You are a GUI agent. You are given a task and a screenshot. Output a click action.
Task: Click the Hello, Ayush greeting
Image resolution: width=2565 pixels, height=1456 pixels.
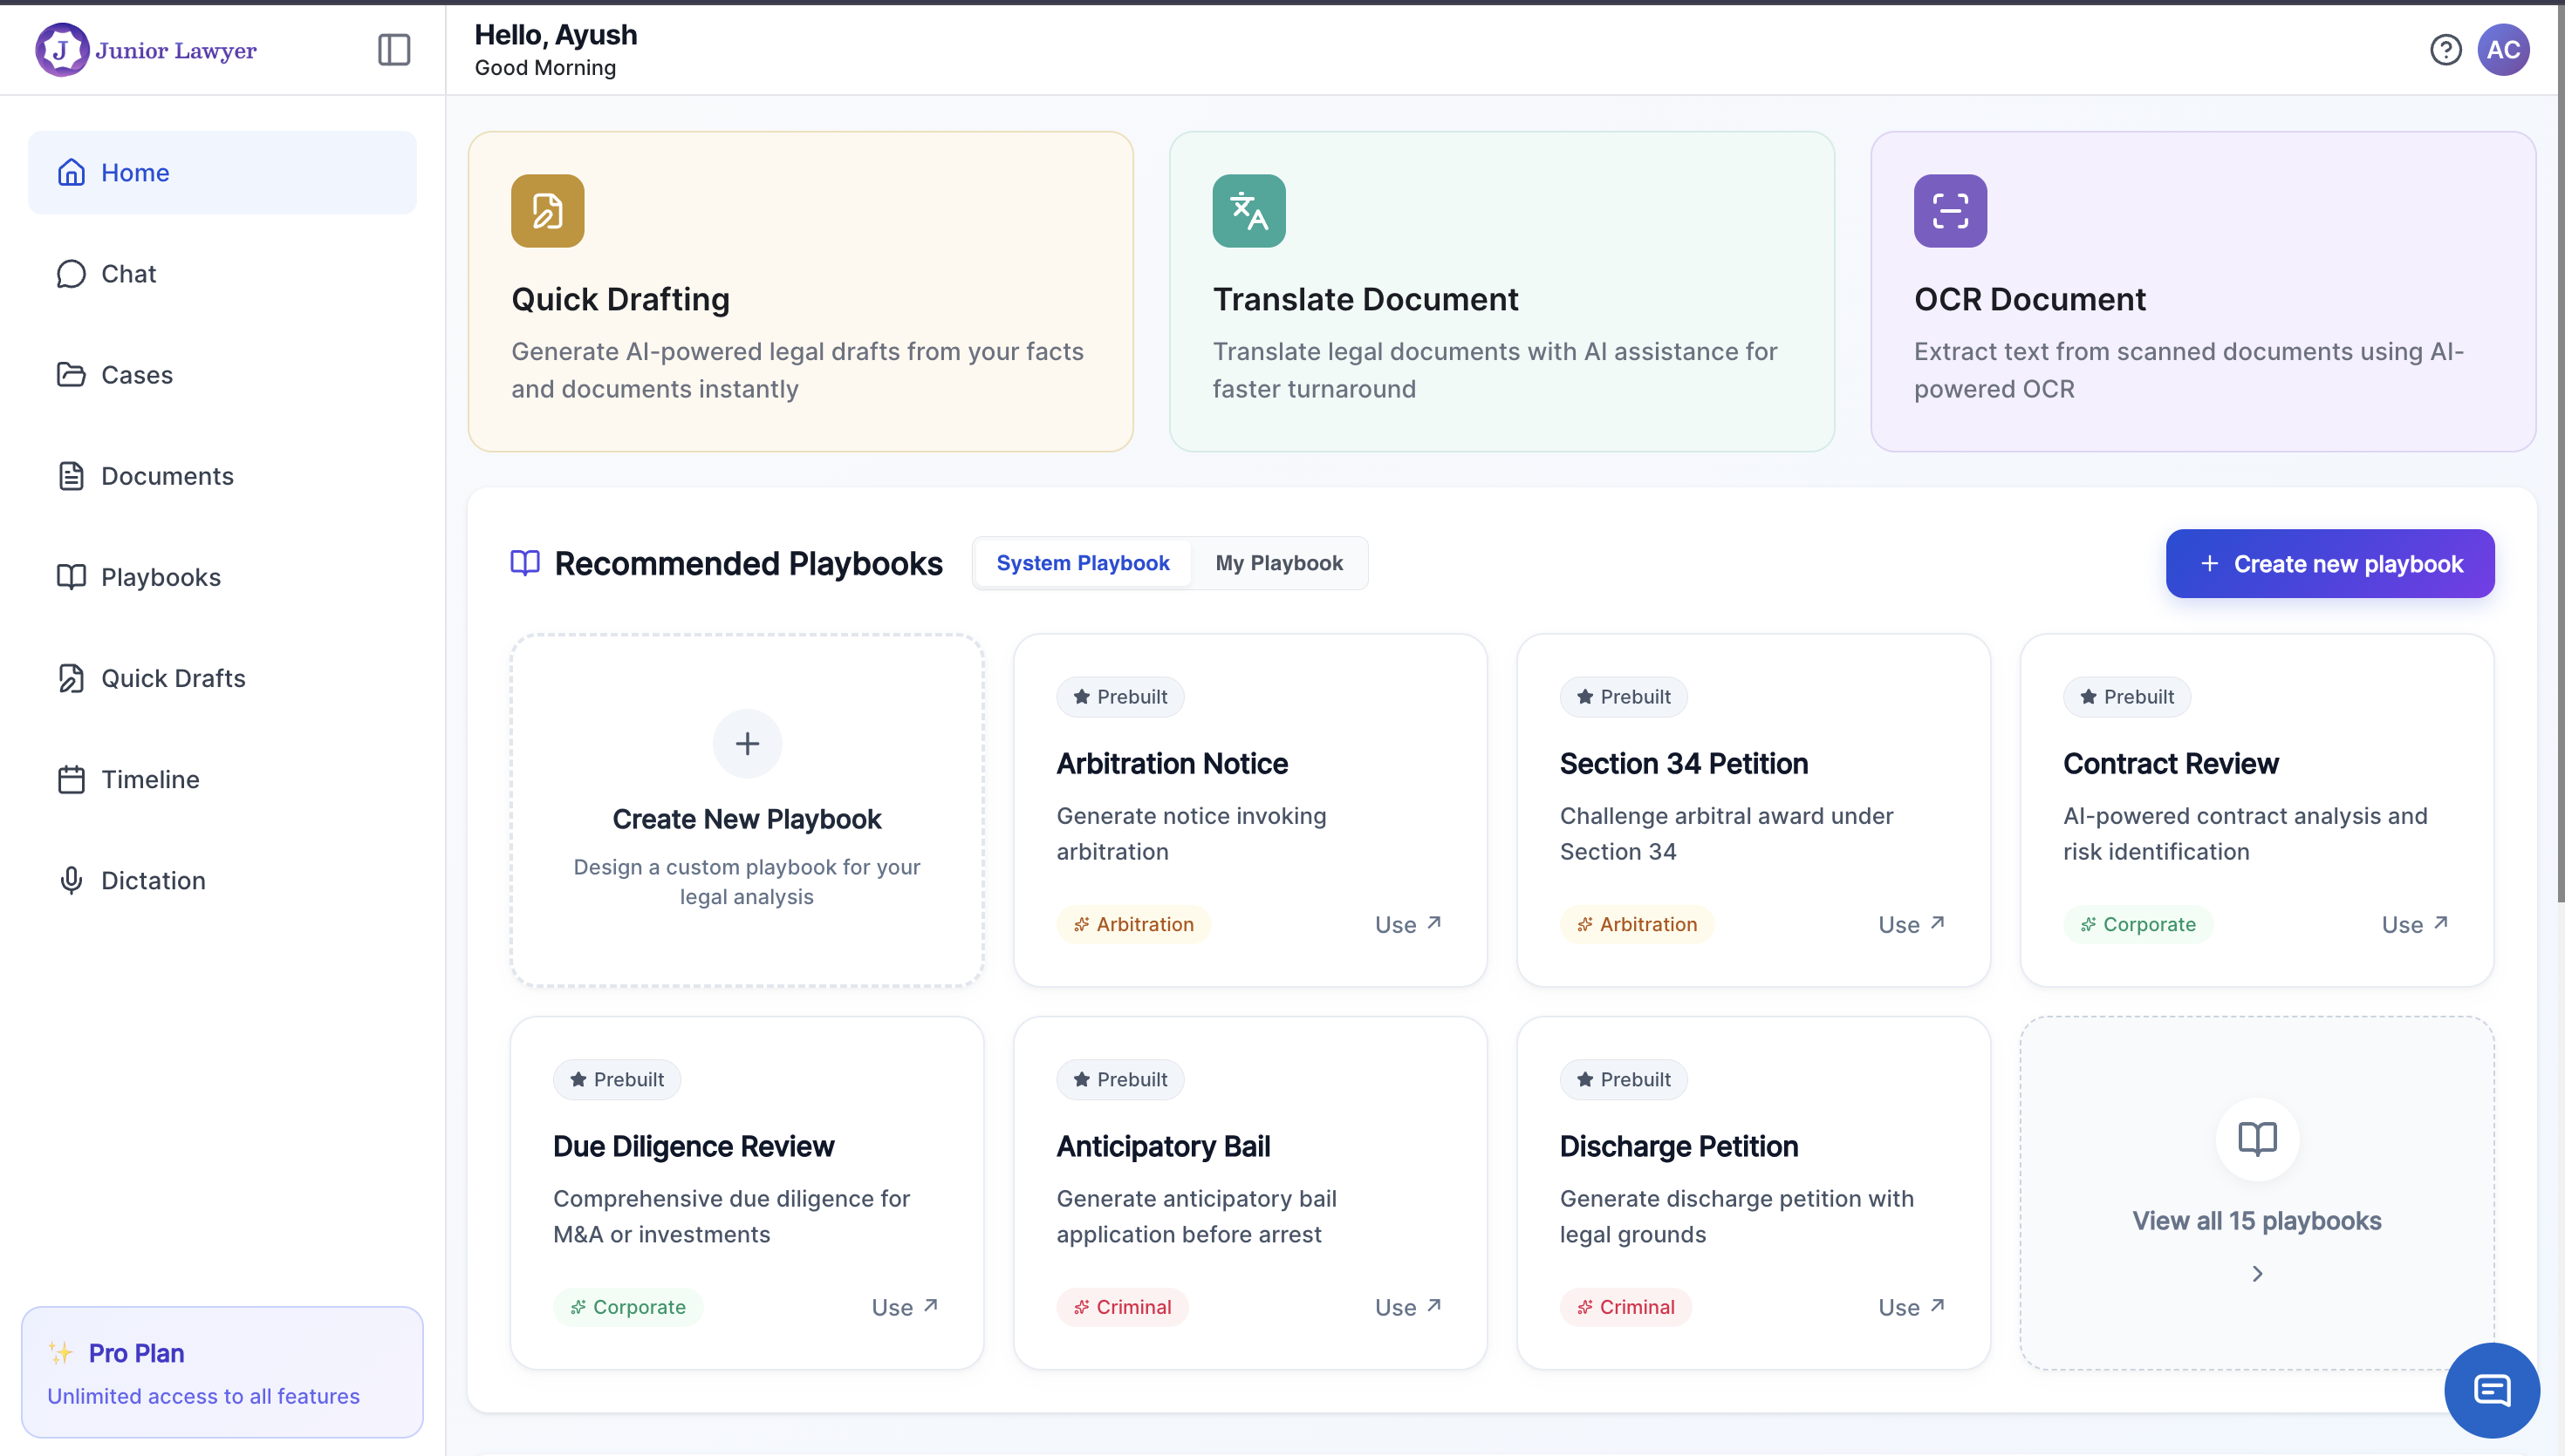click(x=555, y=34)
